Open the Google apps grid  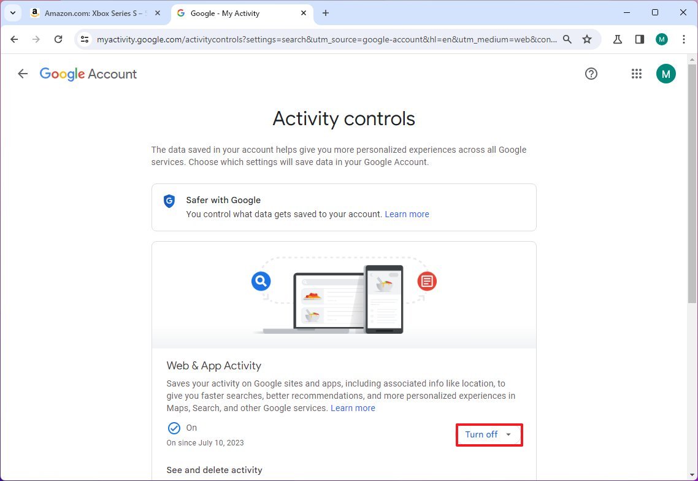coord(637,74)
